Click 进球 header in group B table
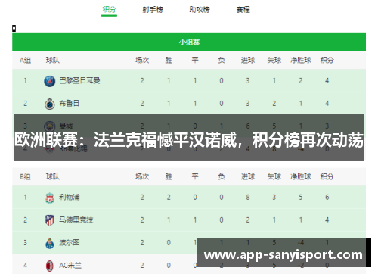Image resolution: width=378 pixels, height=274 pixels. (x=248, y=176)
